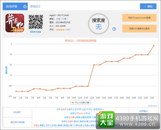The height and width of the screenshot is (130, 161).
Task: Select the 精品推荐-付费 filter
Action: [x=89, y=117]
